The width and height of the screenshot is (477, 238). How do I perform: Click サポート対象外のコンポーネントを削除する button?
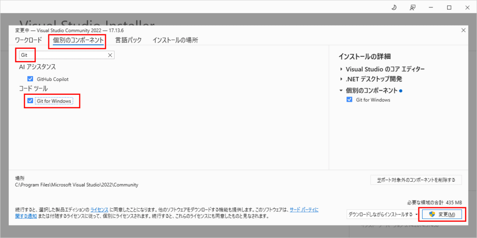(416, 180)
